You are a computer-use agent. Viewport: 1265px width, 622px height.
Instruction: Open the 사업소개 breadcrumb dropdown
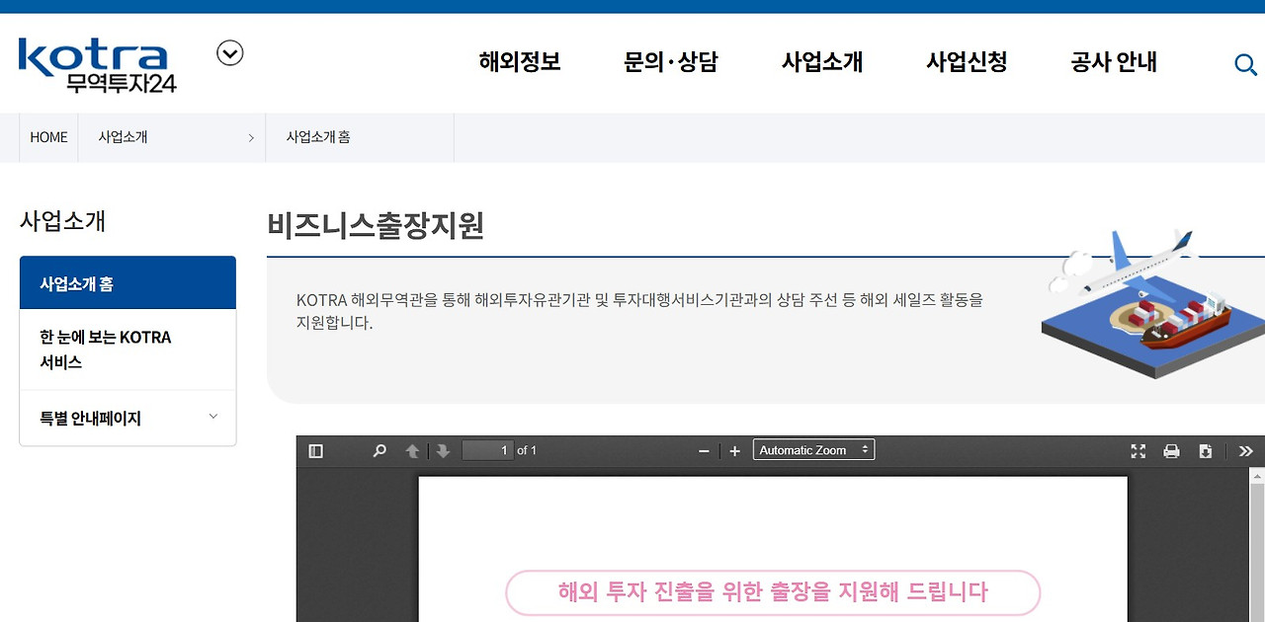(x=172, y=137)
